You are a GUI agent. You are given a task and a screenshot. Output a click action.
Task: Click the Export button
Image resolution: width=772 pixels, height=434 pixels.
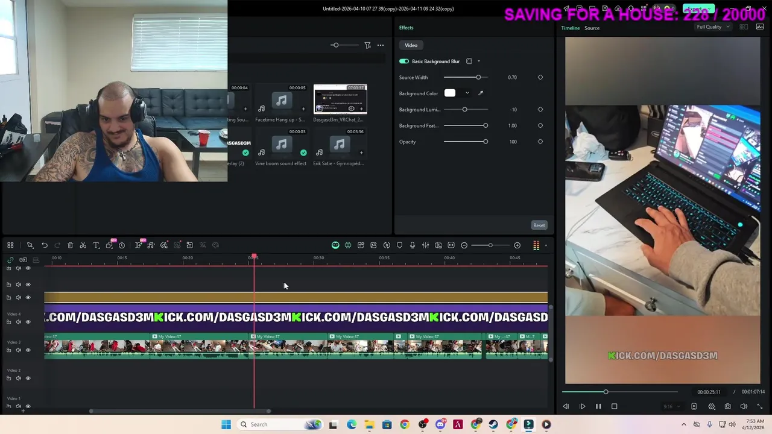tap(698, 9)
